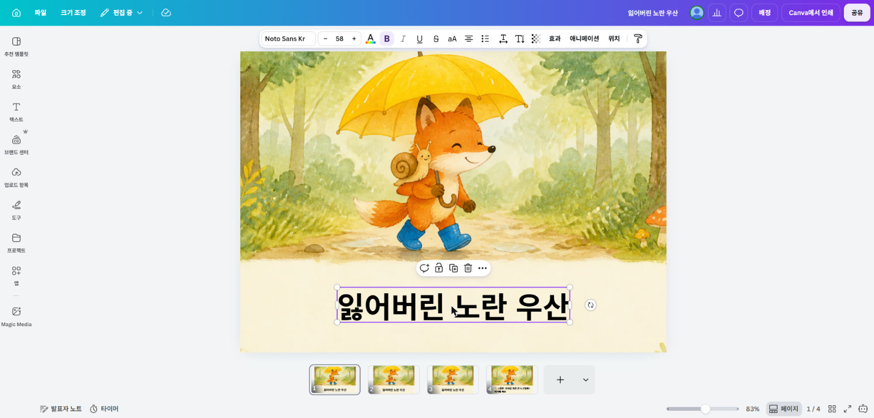Viewport: 874px width, 418px height.
Task: Open the 크기 조정 resize menu
Action: (74, 13)
